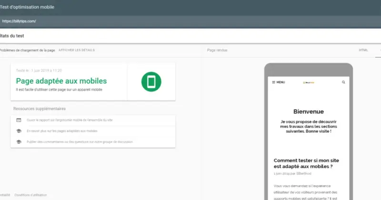This screenshot has width=381, height=200.
Task: Click 'Ressources supplémentaires' section heading
Action: point(40,109)
